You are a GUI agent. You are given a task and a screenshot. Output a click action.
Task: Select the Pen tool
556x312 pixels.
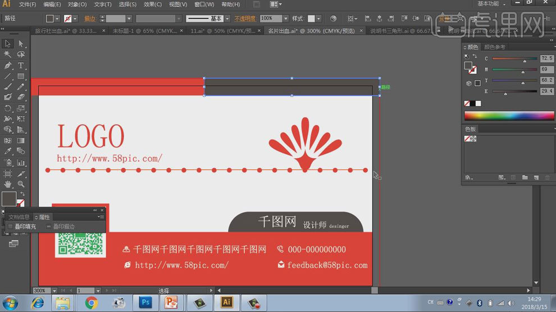coord(7,65)
